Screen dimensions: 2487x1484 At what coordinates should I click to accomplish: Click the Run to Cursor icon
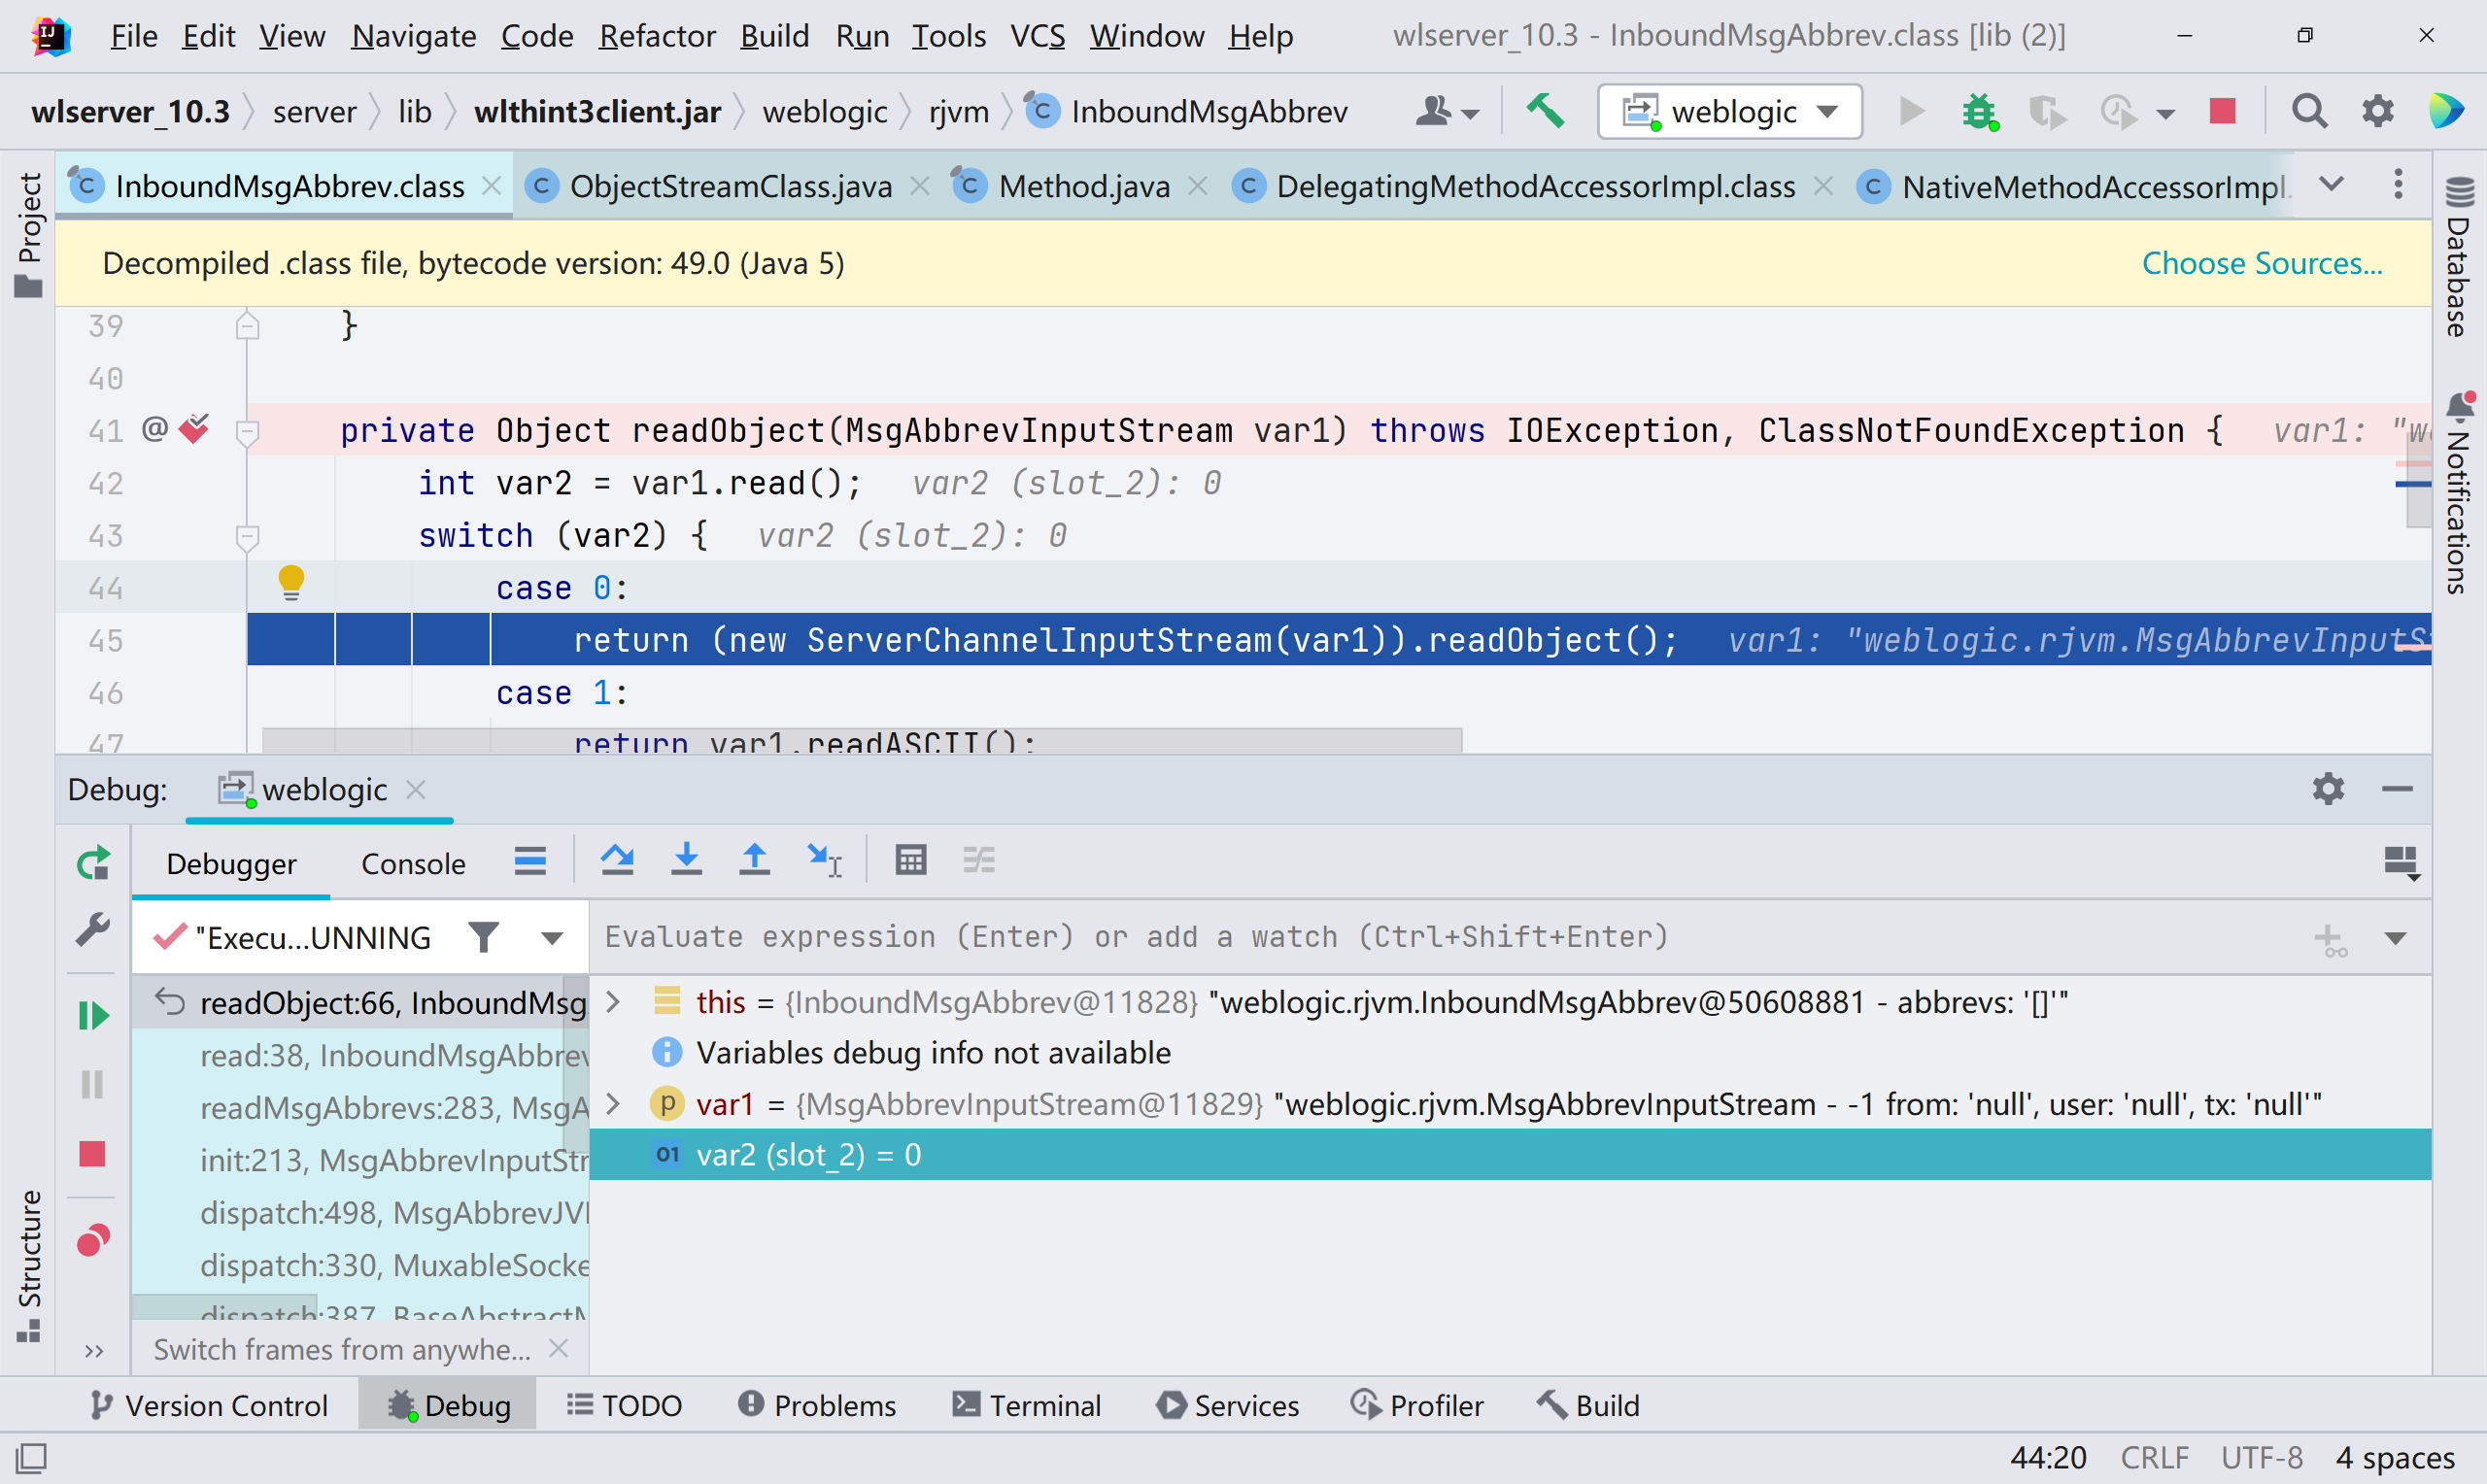click(x=824, y=860)
